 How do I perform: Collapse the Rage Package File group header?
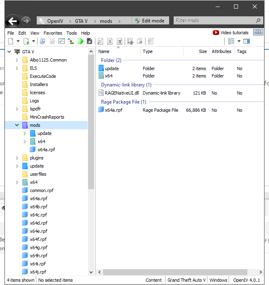coord(123,102)
